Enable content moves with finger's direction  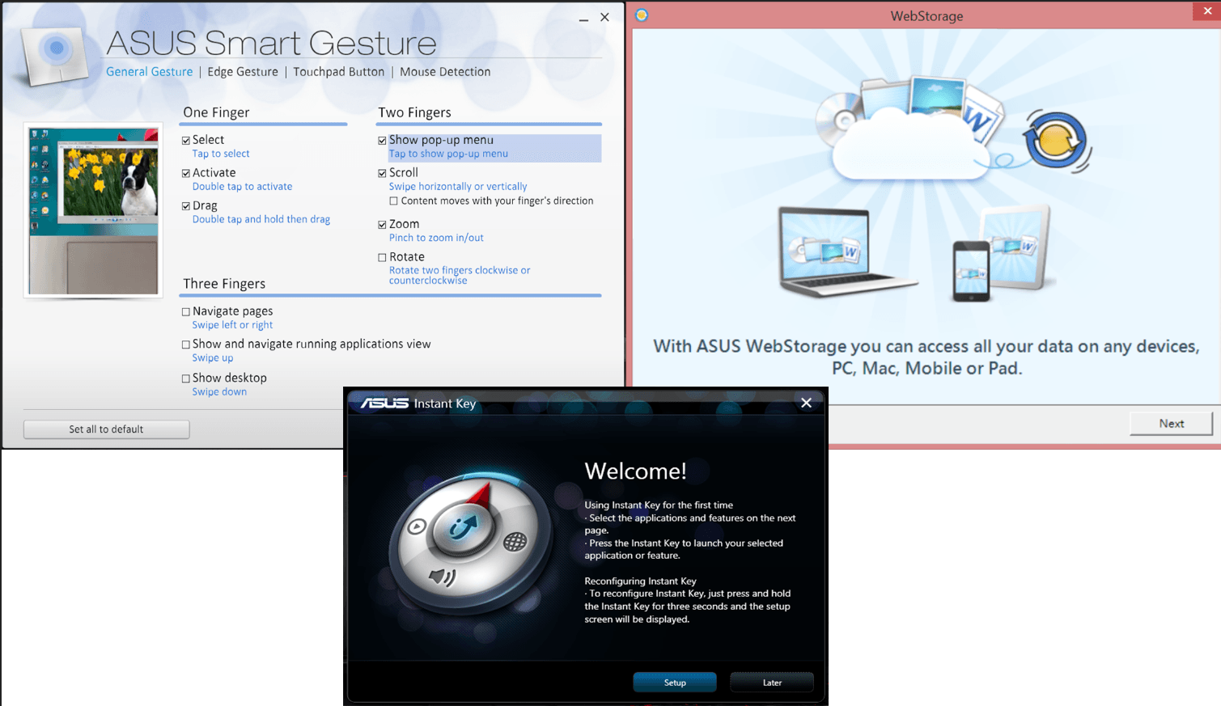tap(394, 201)
